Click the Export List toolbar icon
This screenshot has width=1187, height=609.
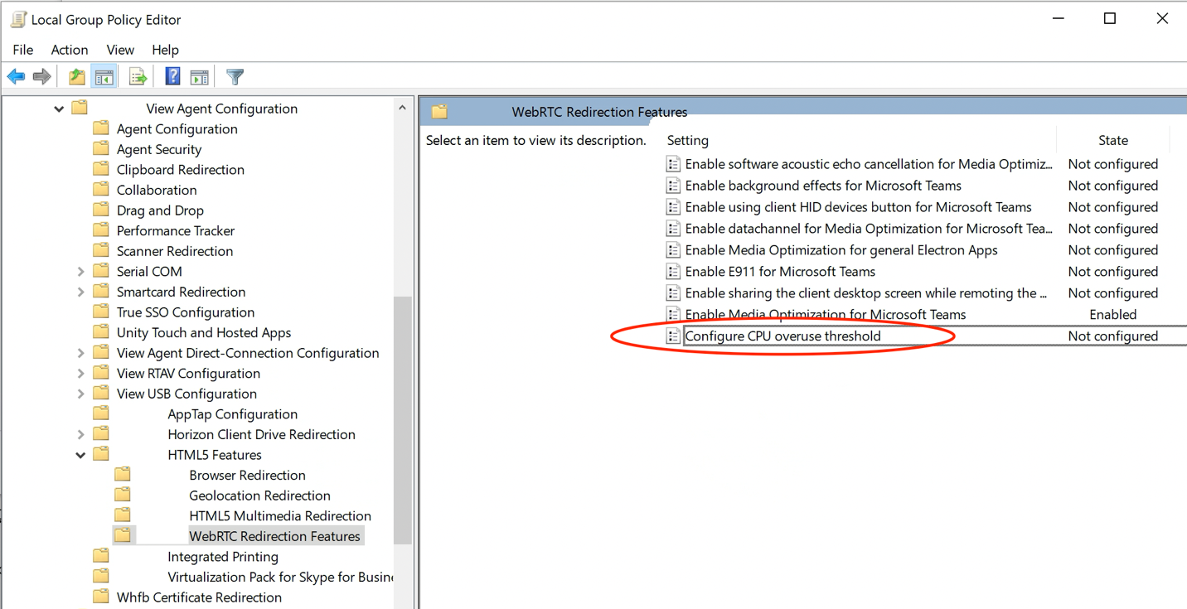pyautogui.click(x=138, y=76)
